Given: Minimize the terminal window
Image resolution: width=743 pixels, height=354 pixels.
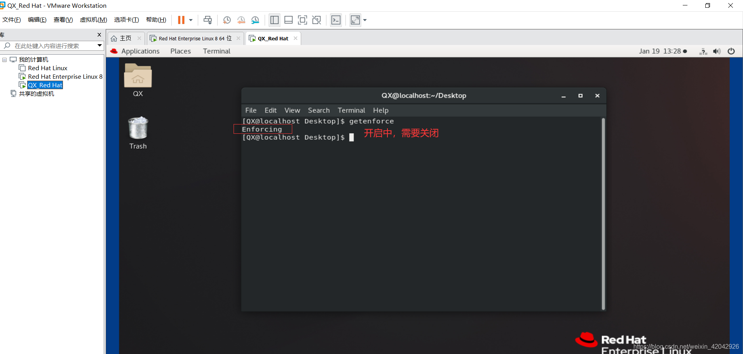Looking at the screenshot, I should (563, 96).
